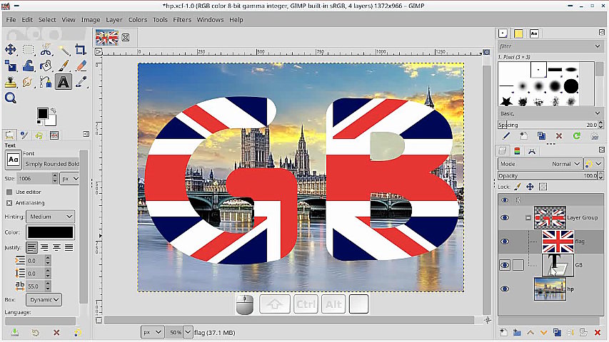
Task: Switch to the Undo History tab
Action: [39, 135]
